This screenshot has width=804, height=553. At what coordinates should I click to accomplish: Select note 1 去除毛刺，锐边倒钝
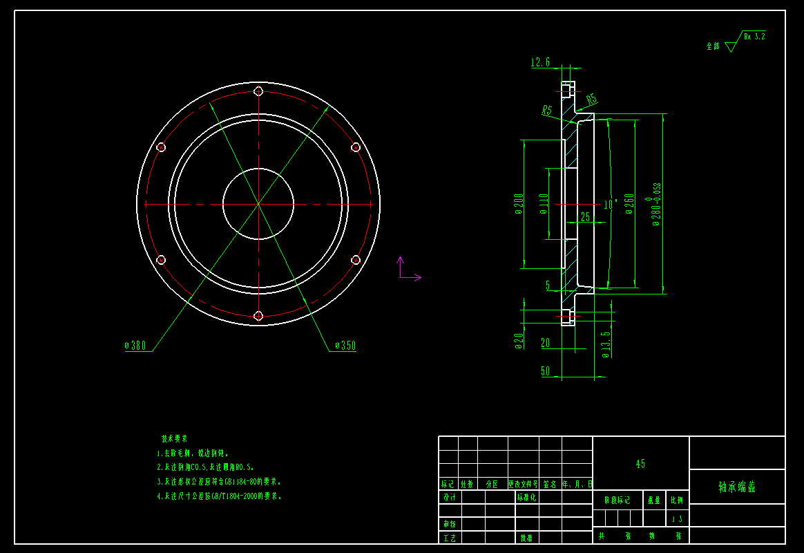[193, 453]
